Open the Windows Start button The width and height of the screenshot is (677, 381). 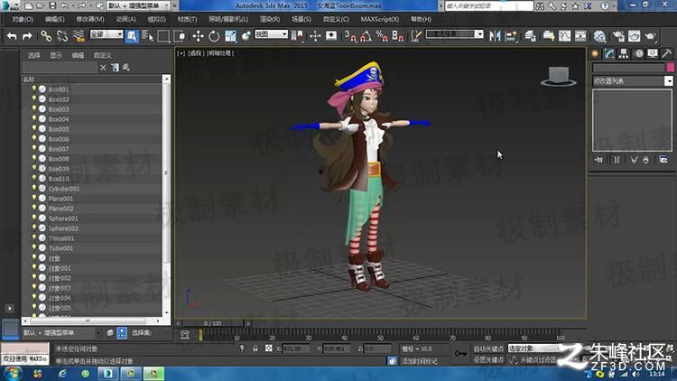[13, 373]
